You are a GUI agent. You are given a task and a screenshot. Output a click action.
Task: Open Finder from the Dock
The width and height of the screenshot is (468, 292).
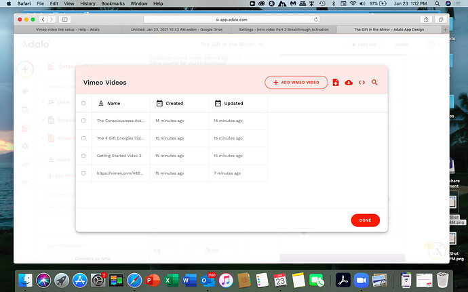coord(25,280)
